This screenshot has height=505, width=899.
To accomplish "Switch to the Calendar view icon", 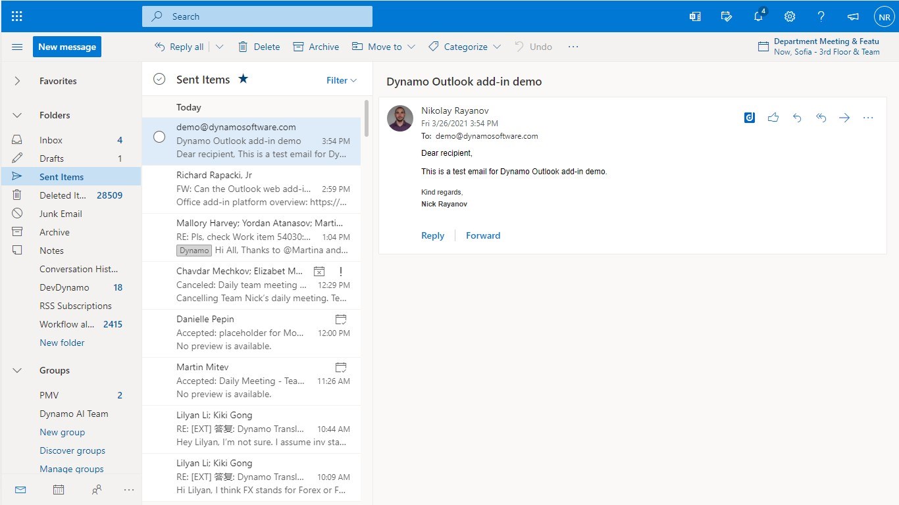I will pyautogui.click(x=59, y=490).
